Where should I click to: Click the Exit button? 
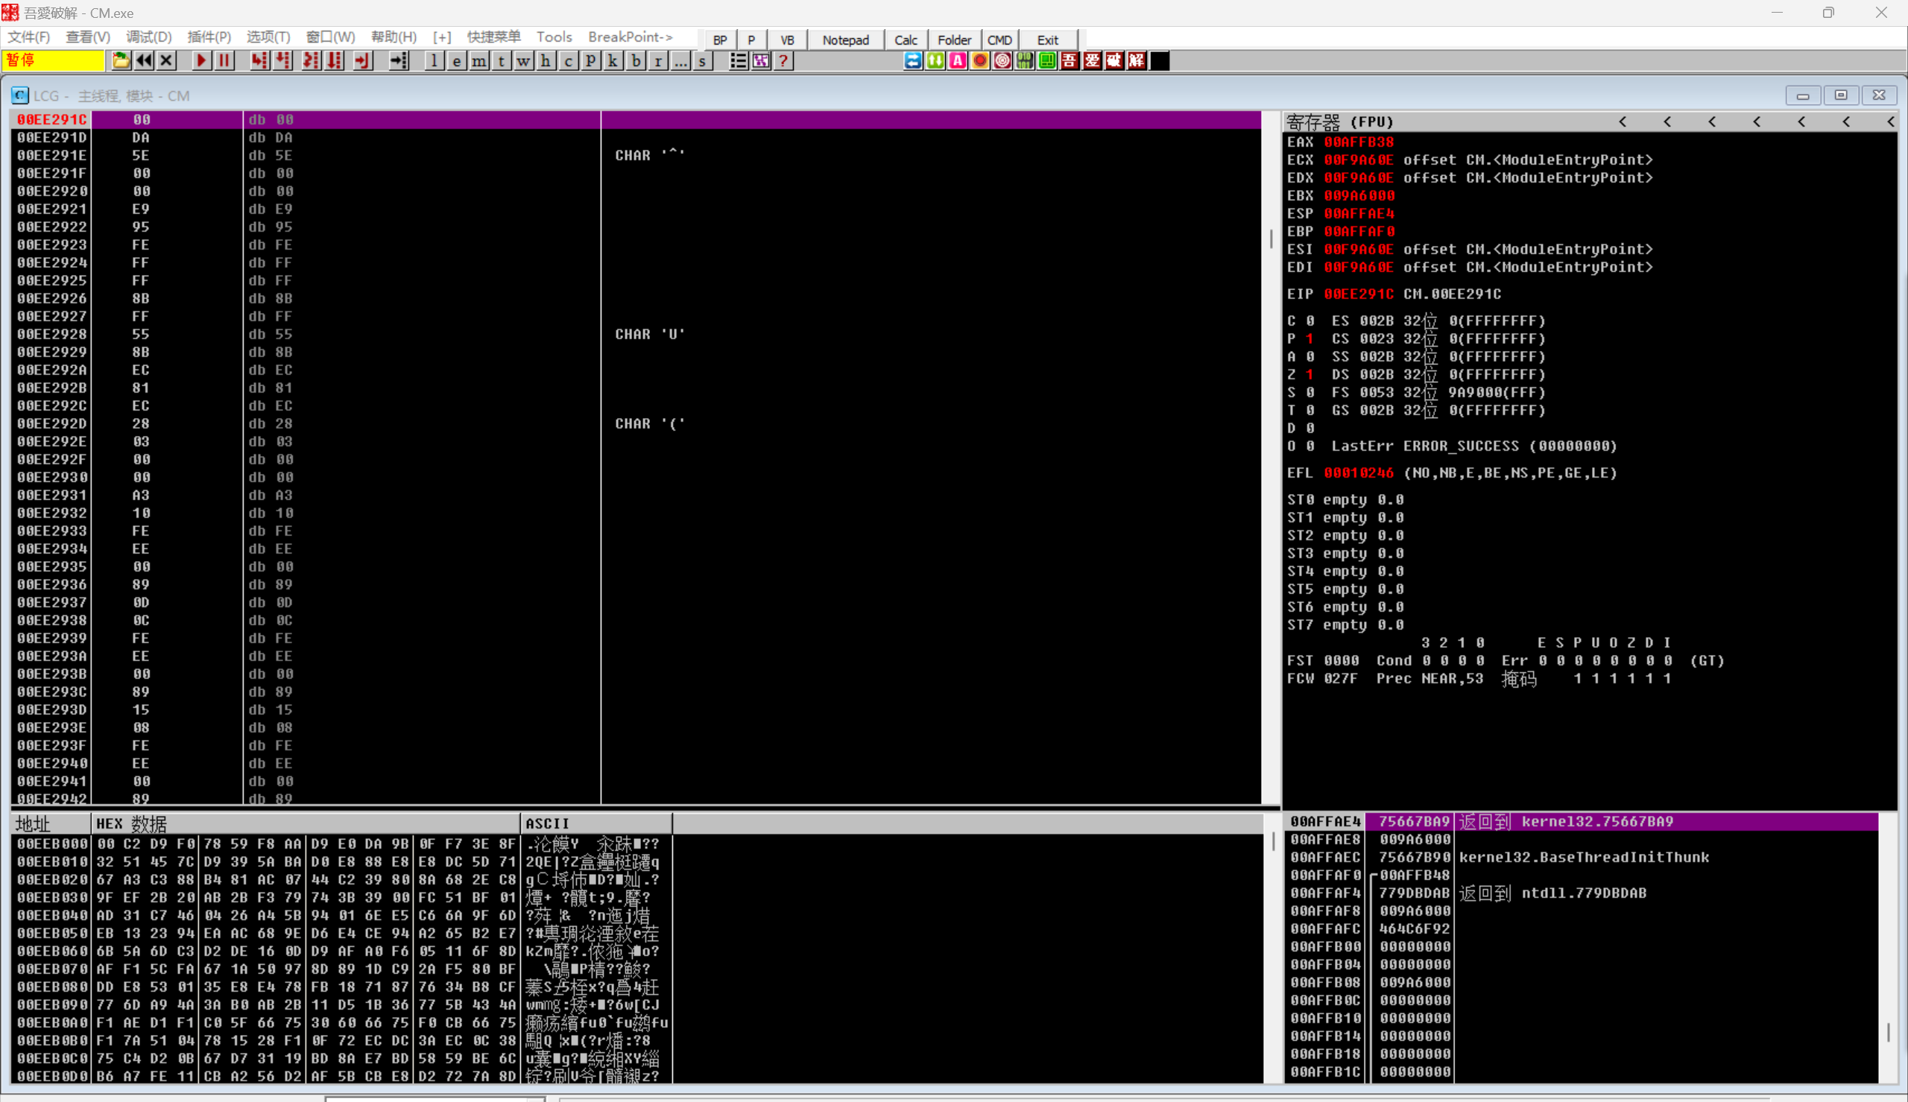click(x=1047, y=40)
